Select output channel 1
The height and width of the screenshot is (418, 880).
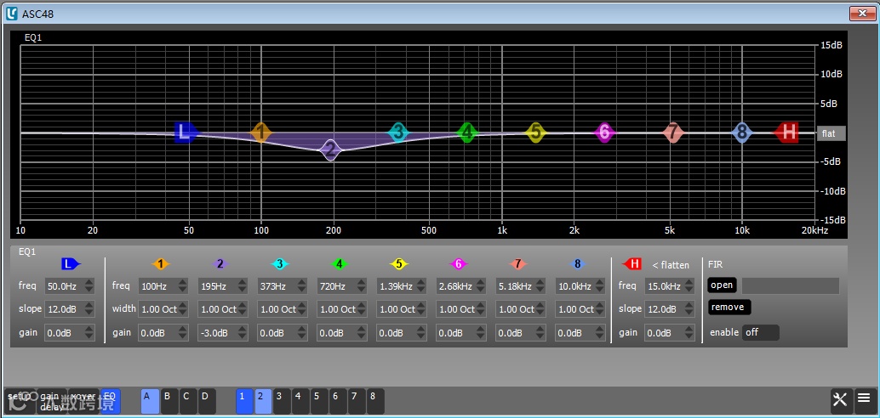245,401
